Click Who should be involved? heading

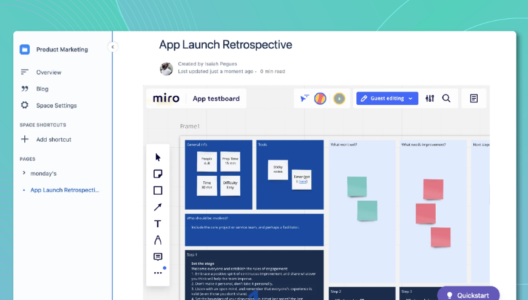208,218
